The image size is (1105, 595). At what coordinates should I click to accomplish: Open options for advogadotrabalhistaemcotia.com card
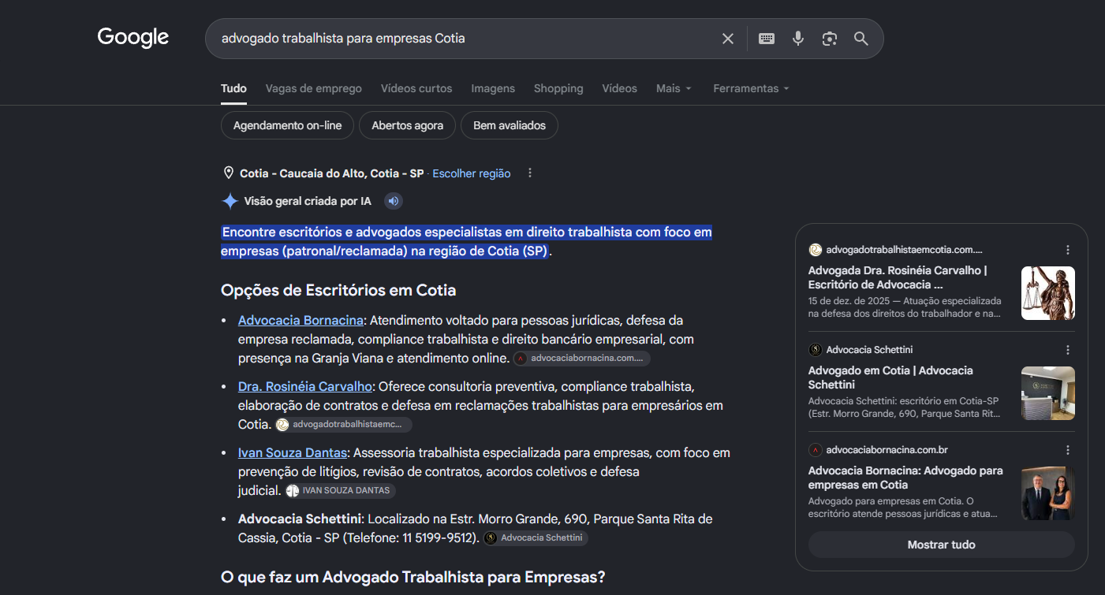[x=1068, y=250]
